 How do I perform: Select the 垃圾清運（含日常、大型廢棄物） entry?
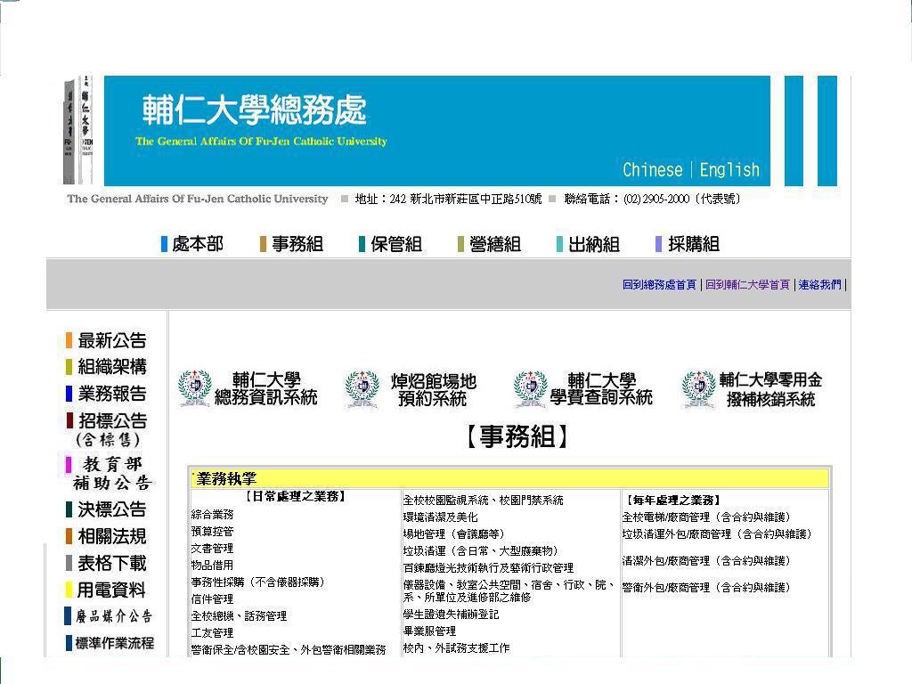480,550
